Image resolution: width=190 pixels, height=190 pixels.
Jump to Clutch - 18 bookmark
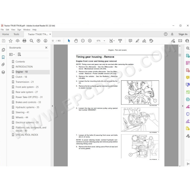coord(21,77)
